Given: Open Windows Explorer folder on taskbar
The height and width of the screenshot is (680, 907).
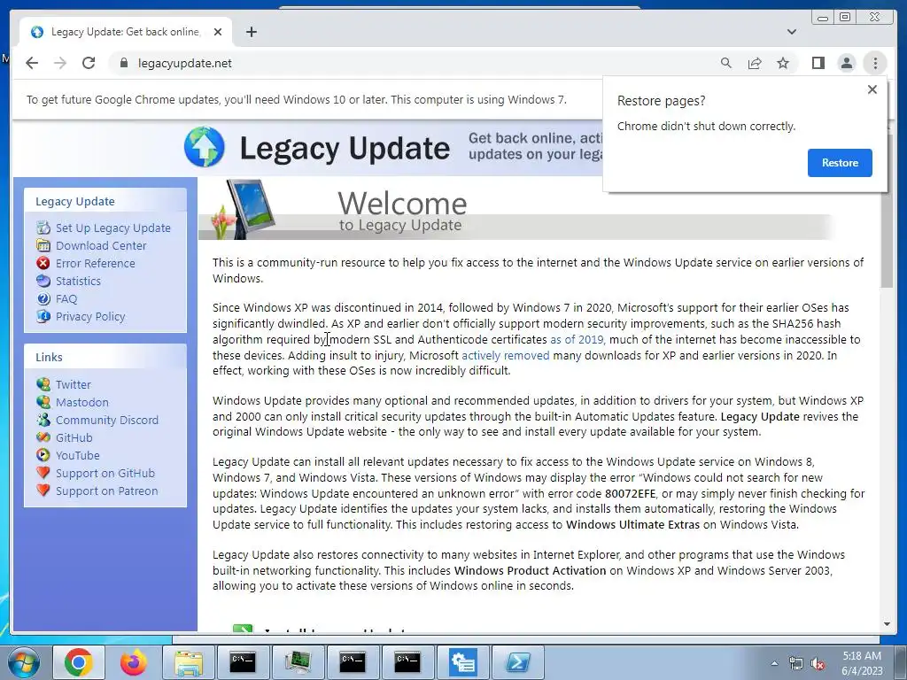Looking at the screenshot, I should [x=189, y=662].
